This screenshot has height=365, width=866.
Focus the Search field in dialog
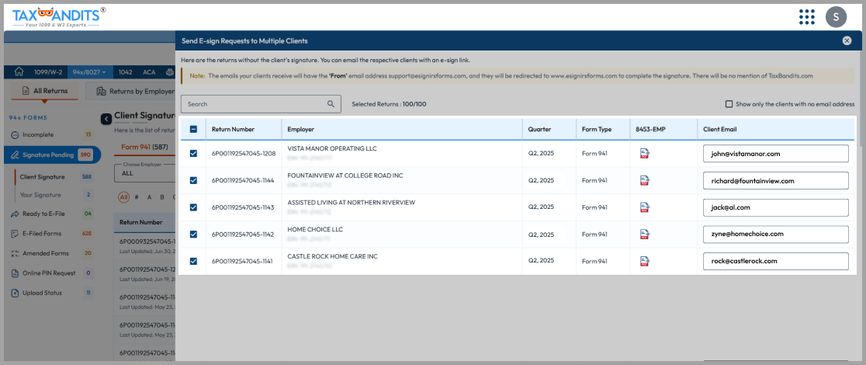[260, 103]
